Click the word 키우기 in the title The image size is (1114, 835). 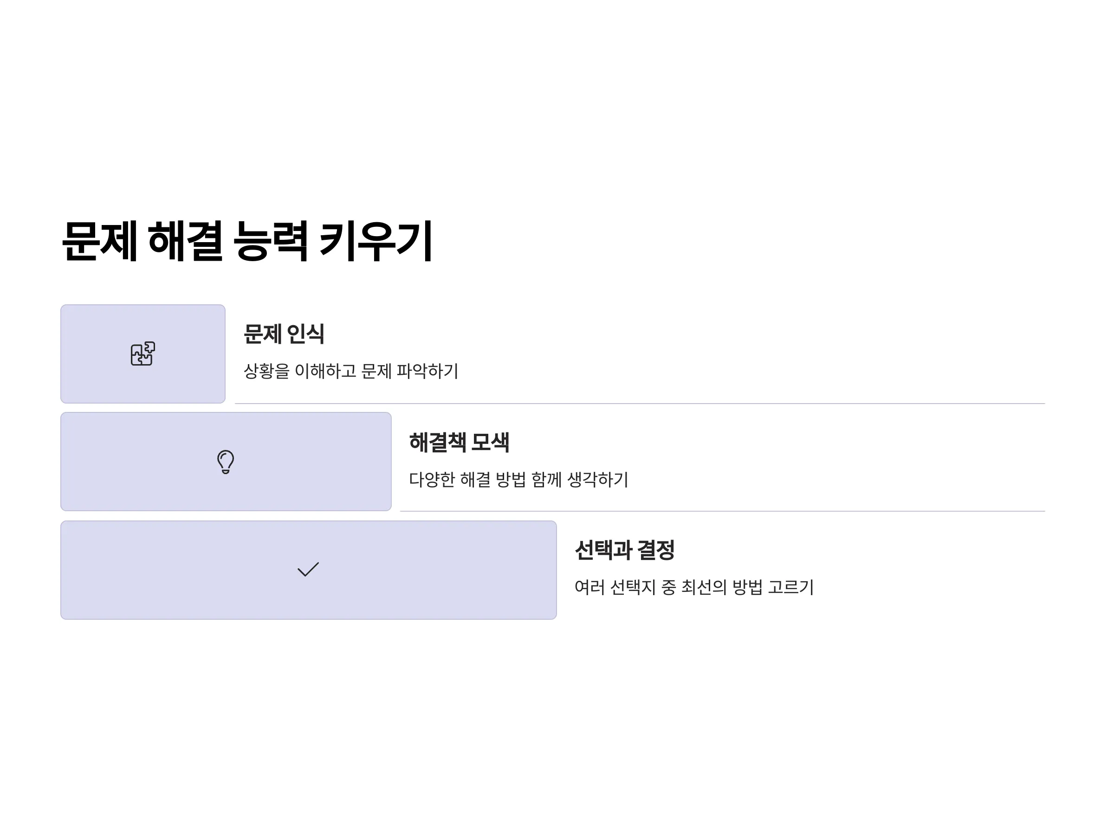click(376, 241)
